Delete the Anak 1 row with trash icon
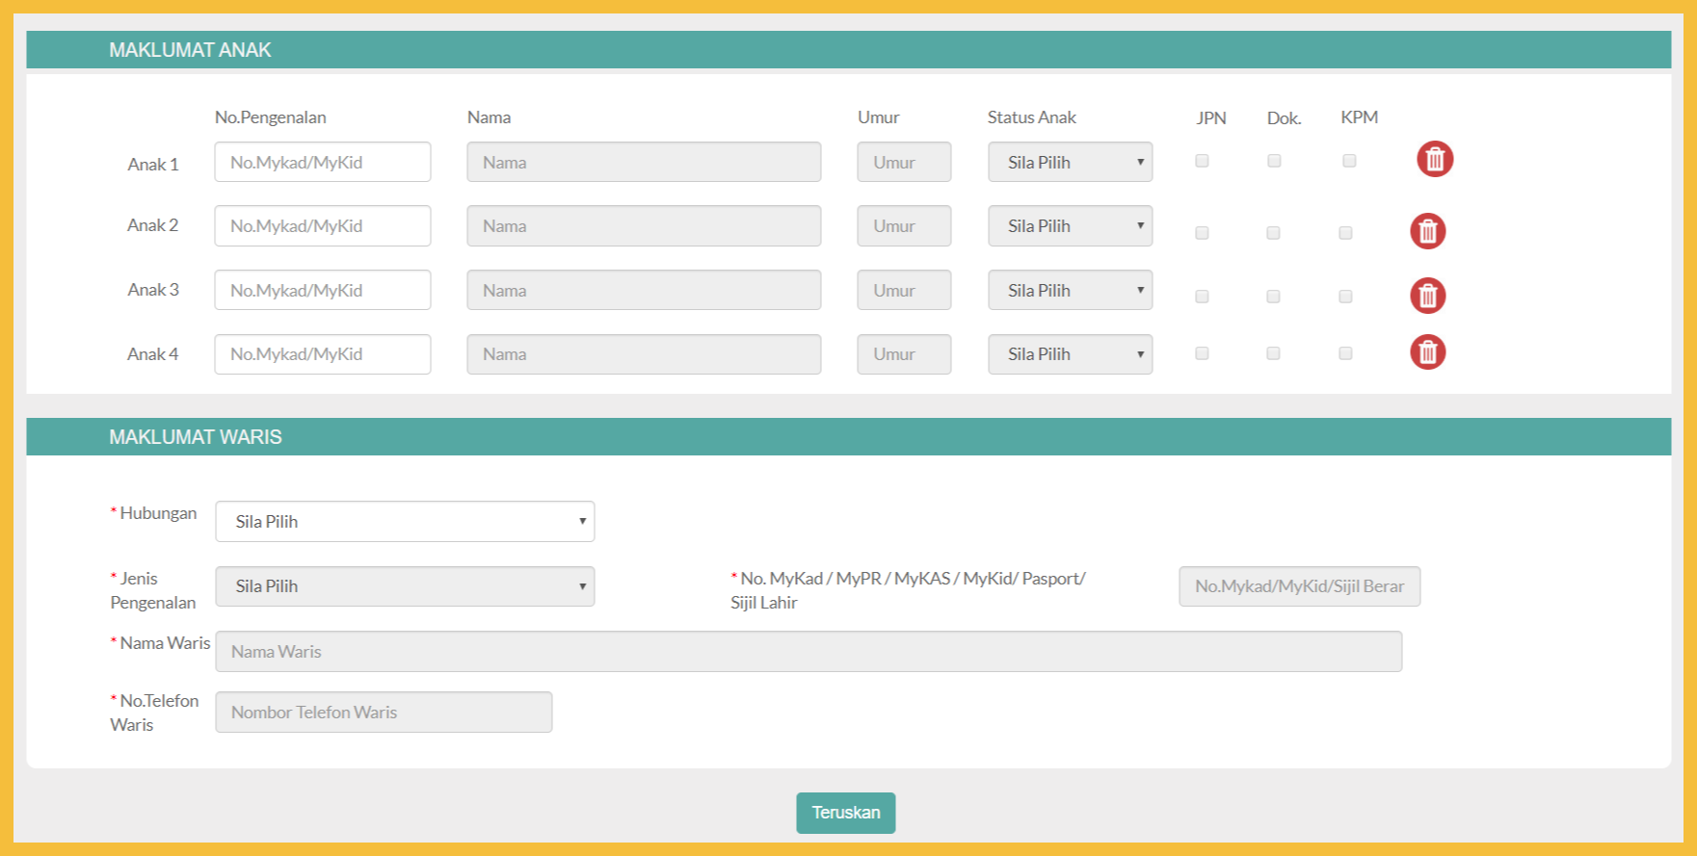Image resolution: width=1697 pixels, height=856 pixels. click(1434, 159)
